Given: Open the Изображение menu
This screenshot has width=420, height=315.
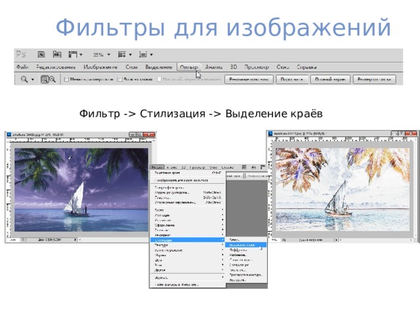Looking at the screenshot, I should click(x=100, y=67).
